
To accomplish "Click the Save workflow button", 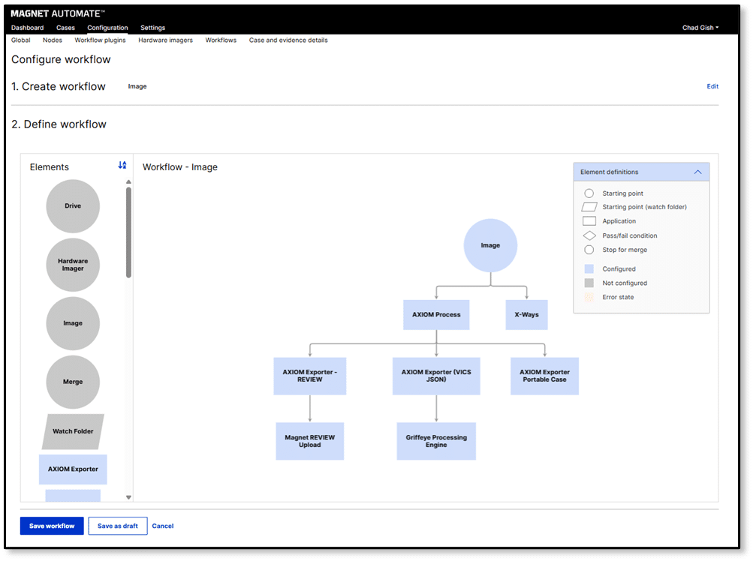I will (52, 526).
